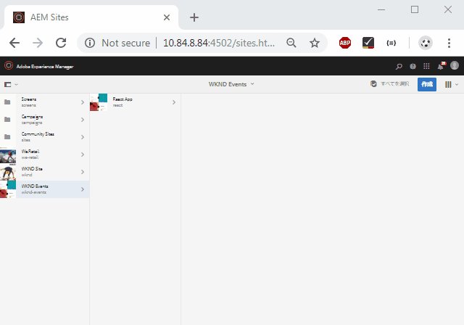Open the ABP Adblock Plus extension
This screenshot has height=325, width=464.
345,43
